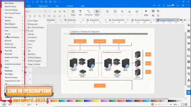Choose Close All Libraries menu entry
This screenshot has width=191, height=107.
(11, 10)
